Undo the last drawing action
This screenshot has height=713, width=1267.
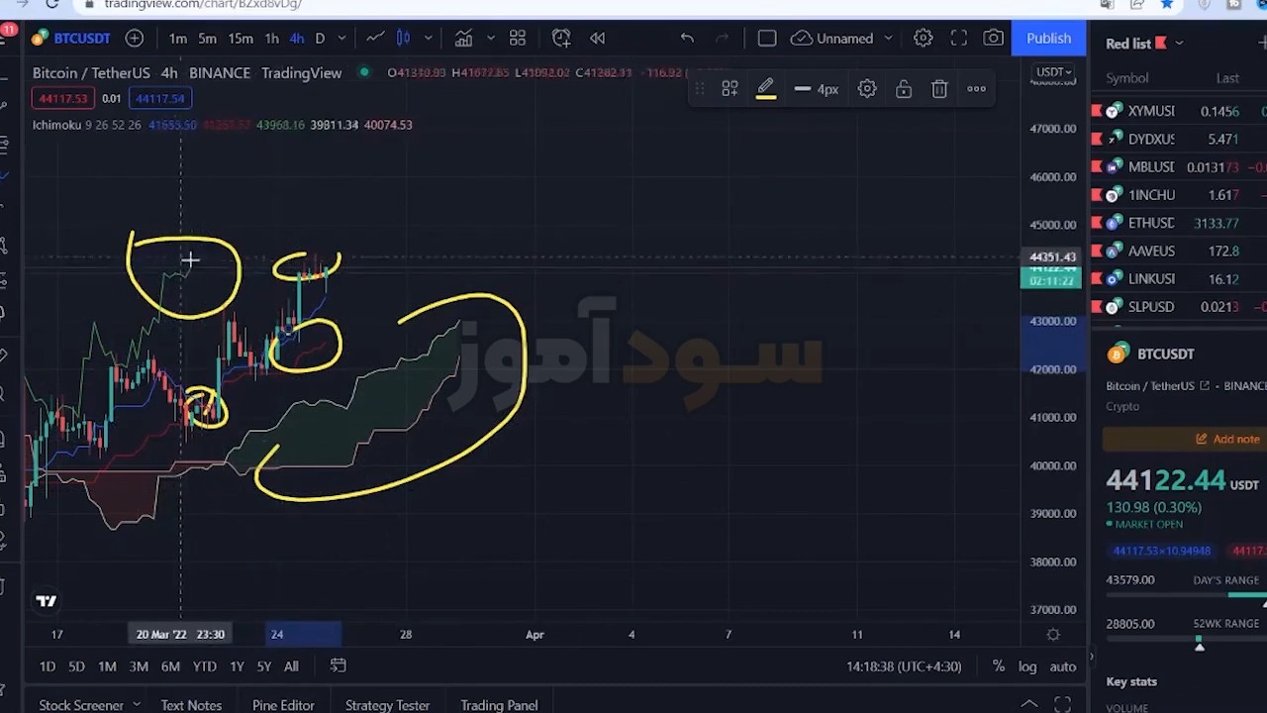coord(687,39)
